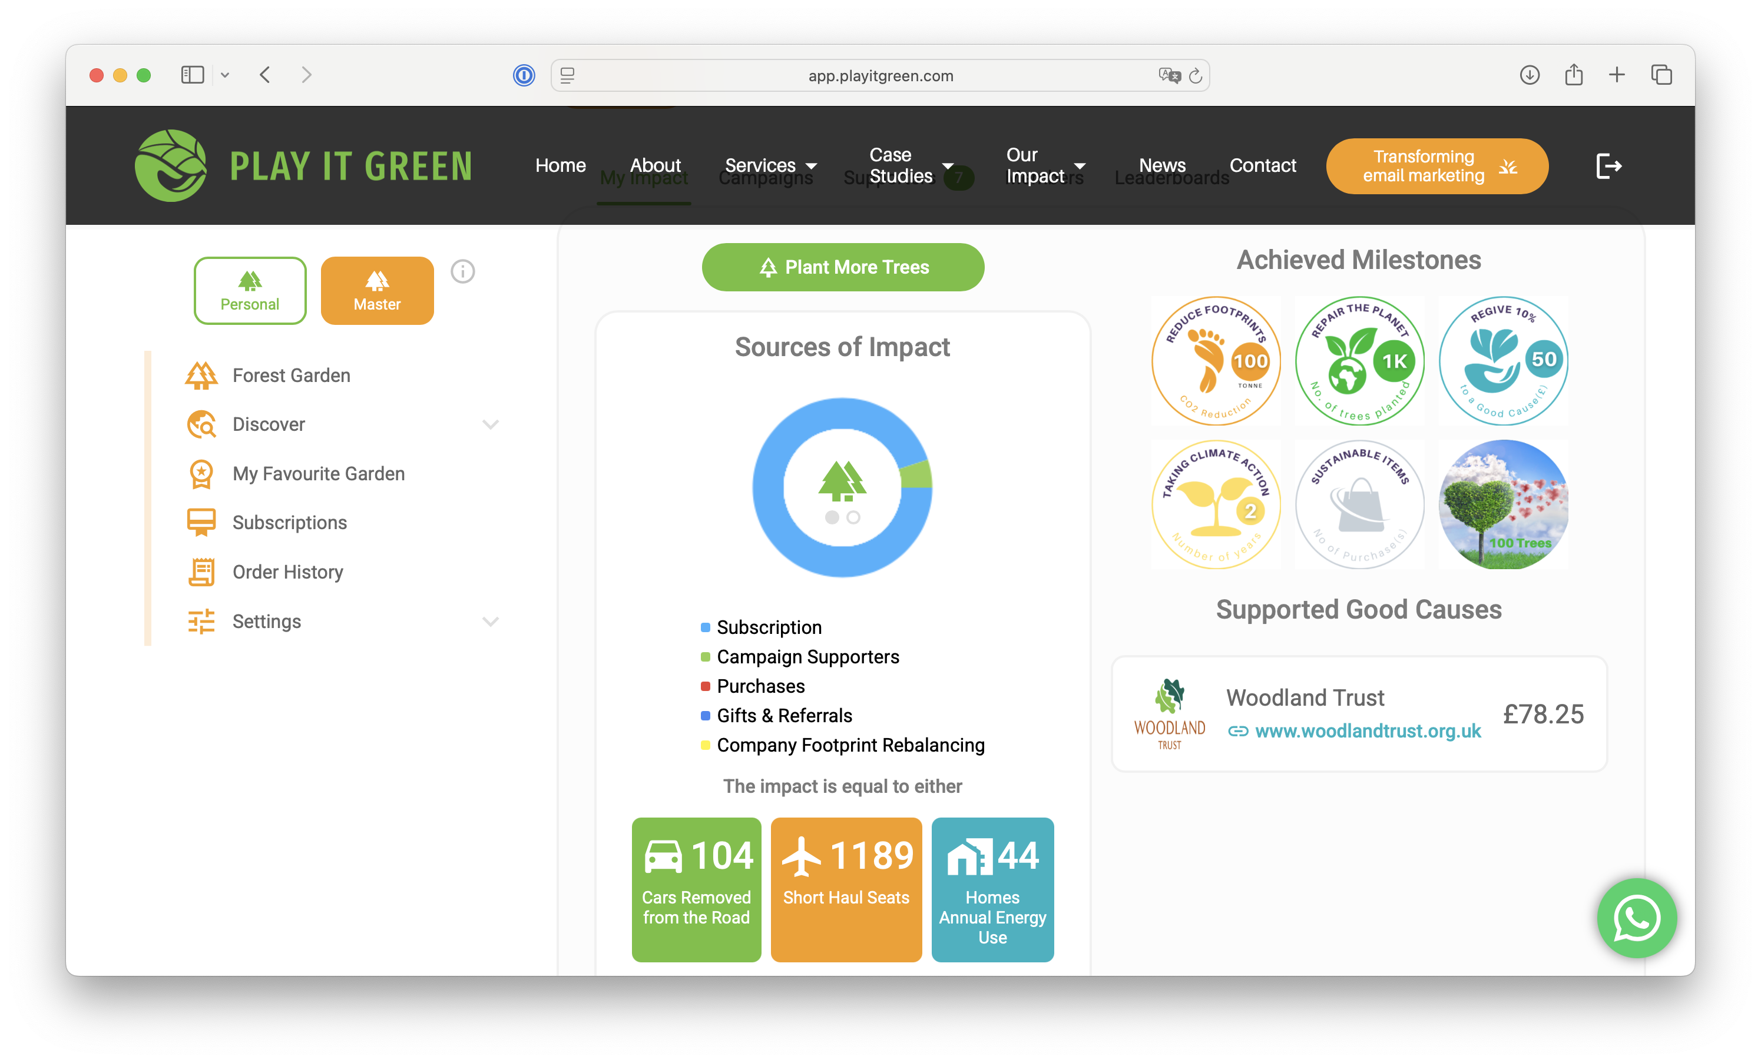Switch to the News menu item
Screen dimensions: 1761x1063
[1161, 165]
